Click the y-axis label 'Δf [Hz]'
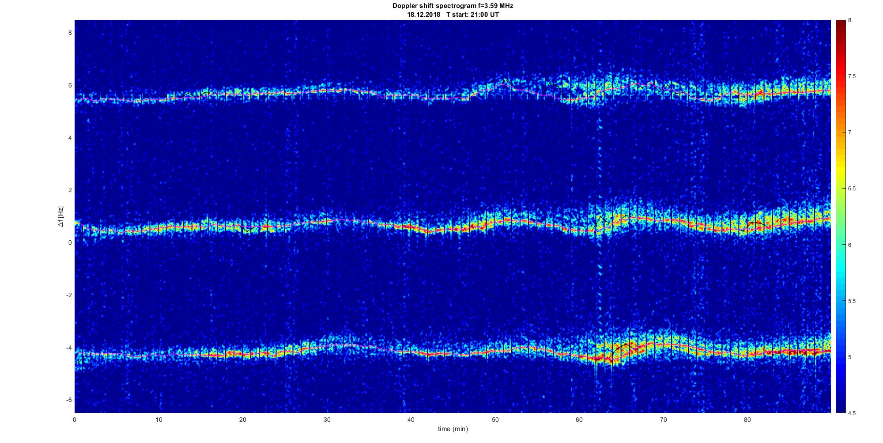883x443 pixels. coord(61,216)
